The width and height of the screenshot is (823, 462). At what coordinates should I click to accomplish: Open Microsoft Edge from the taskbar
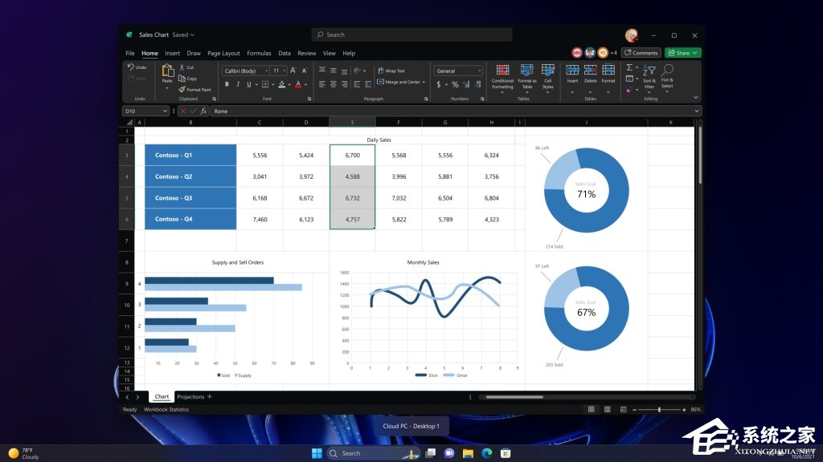[x=486, y=453]
